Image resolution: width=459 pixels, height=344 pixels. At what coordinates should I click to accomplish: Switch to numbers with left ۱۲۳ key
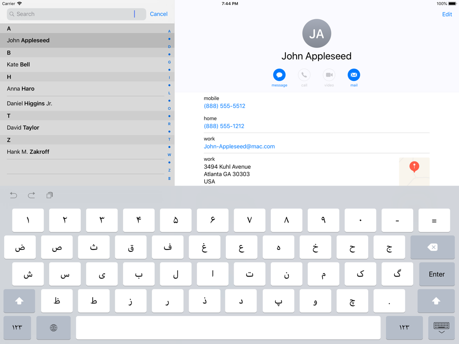[17, 327]
